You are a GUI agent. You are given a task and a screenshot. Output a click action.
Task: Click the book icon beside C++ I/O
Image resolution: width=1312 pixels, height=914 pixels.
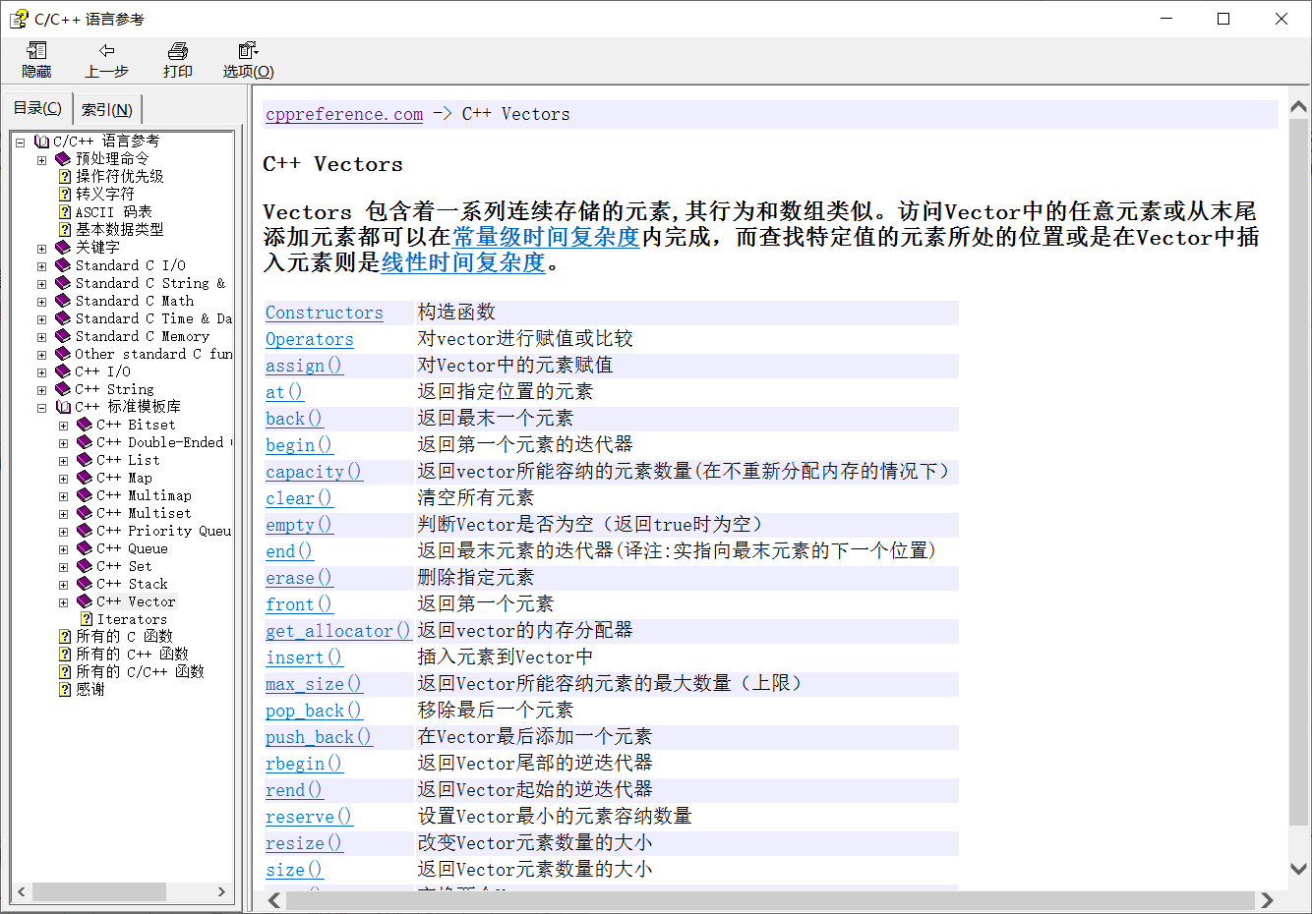64,371
